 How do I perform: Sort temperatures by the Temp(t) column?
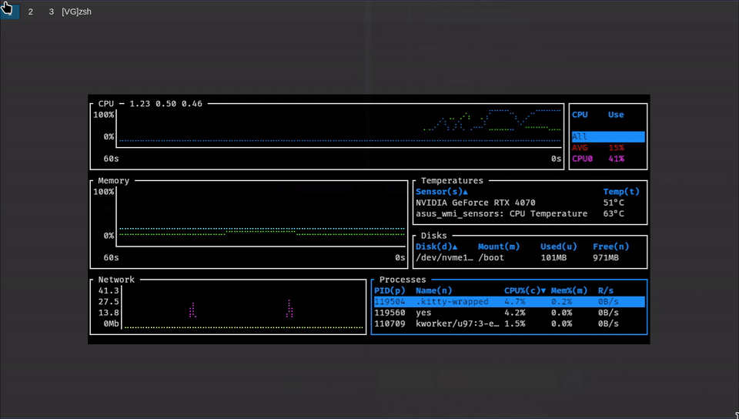pos(620,192)
